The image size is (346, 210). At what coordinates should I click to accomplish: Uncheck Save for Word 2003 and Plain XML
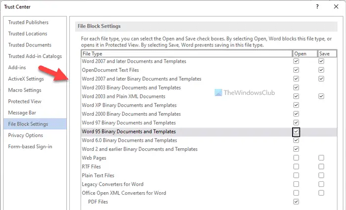[321, 96]
